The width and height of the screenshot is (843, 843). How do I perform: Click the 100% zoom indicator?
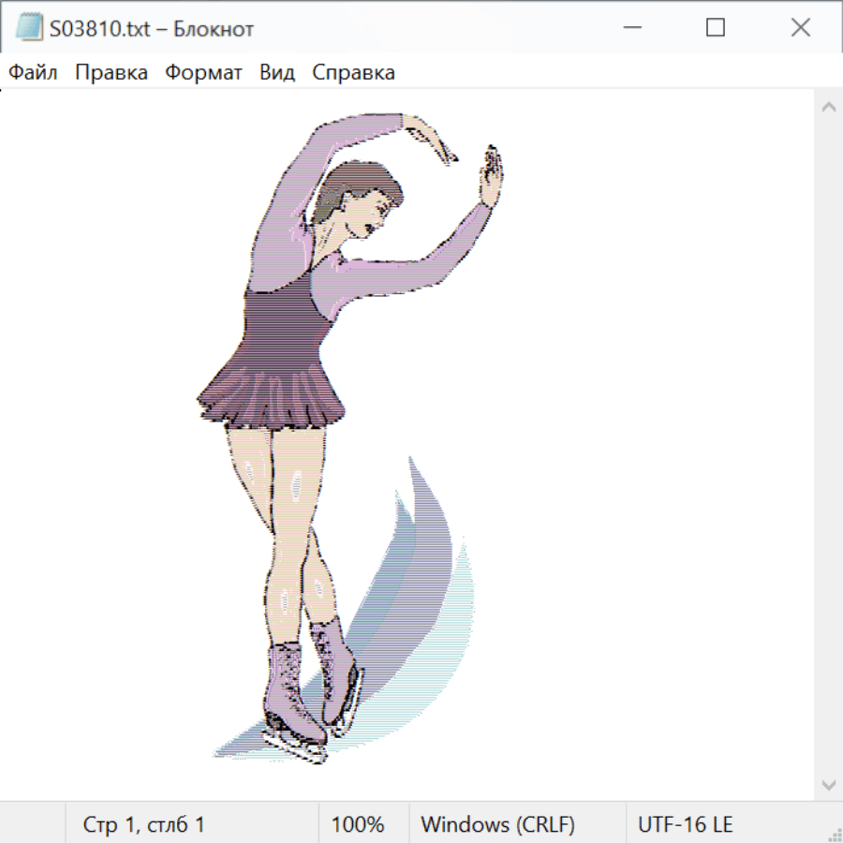coord(358,825)
